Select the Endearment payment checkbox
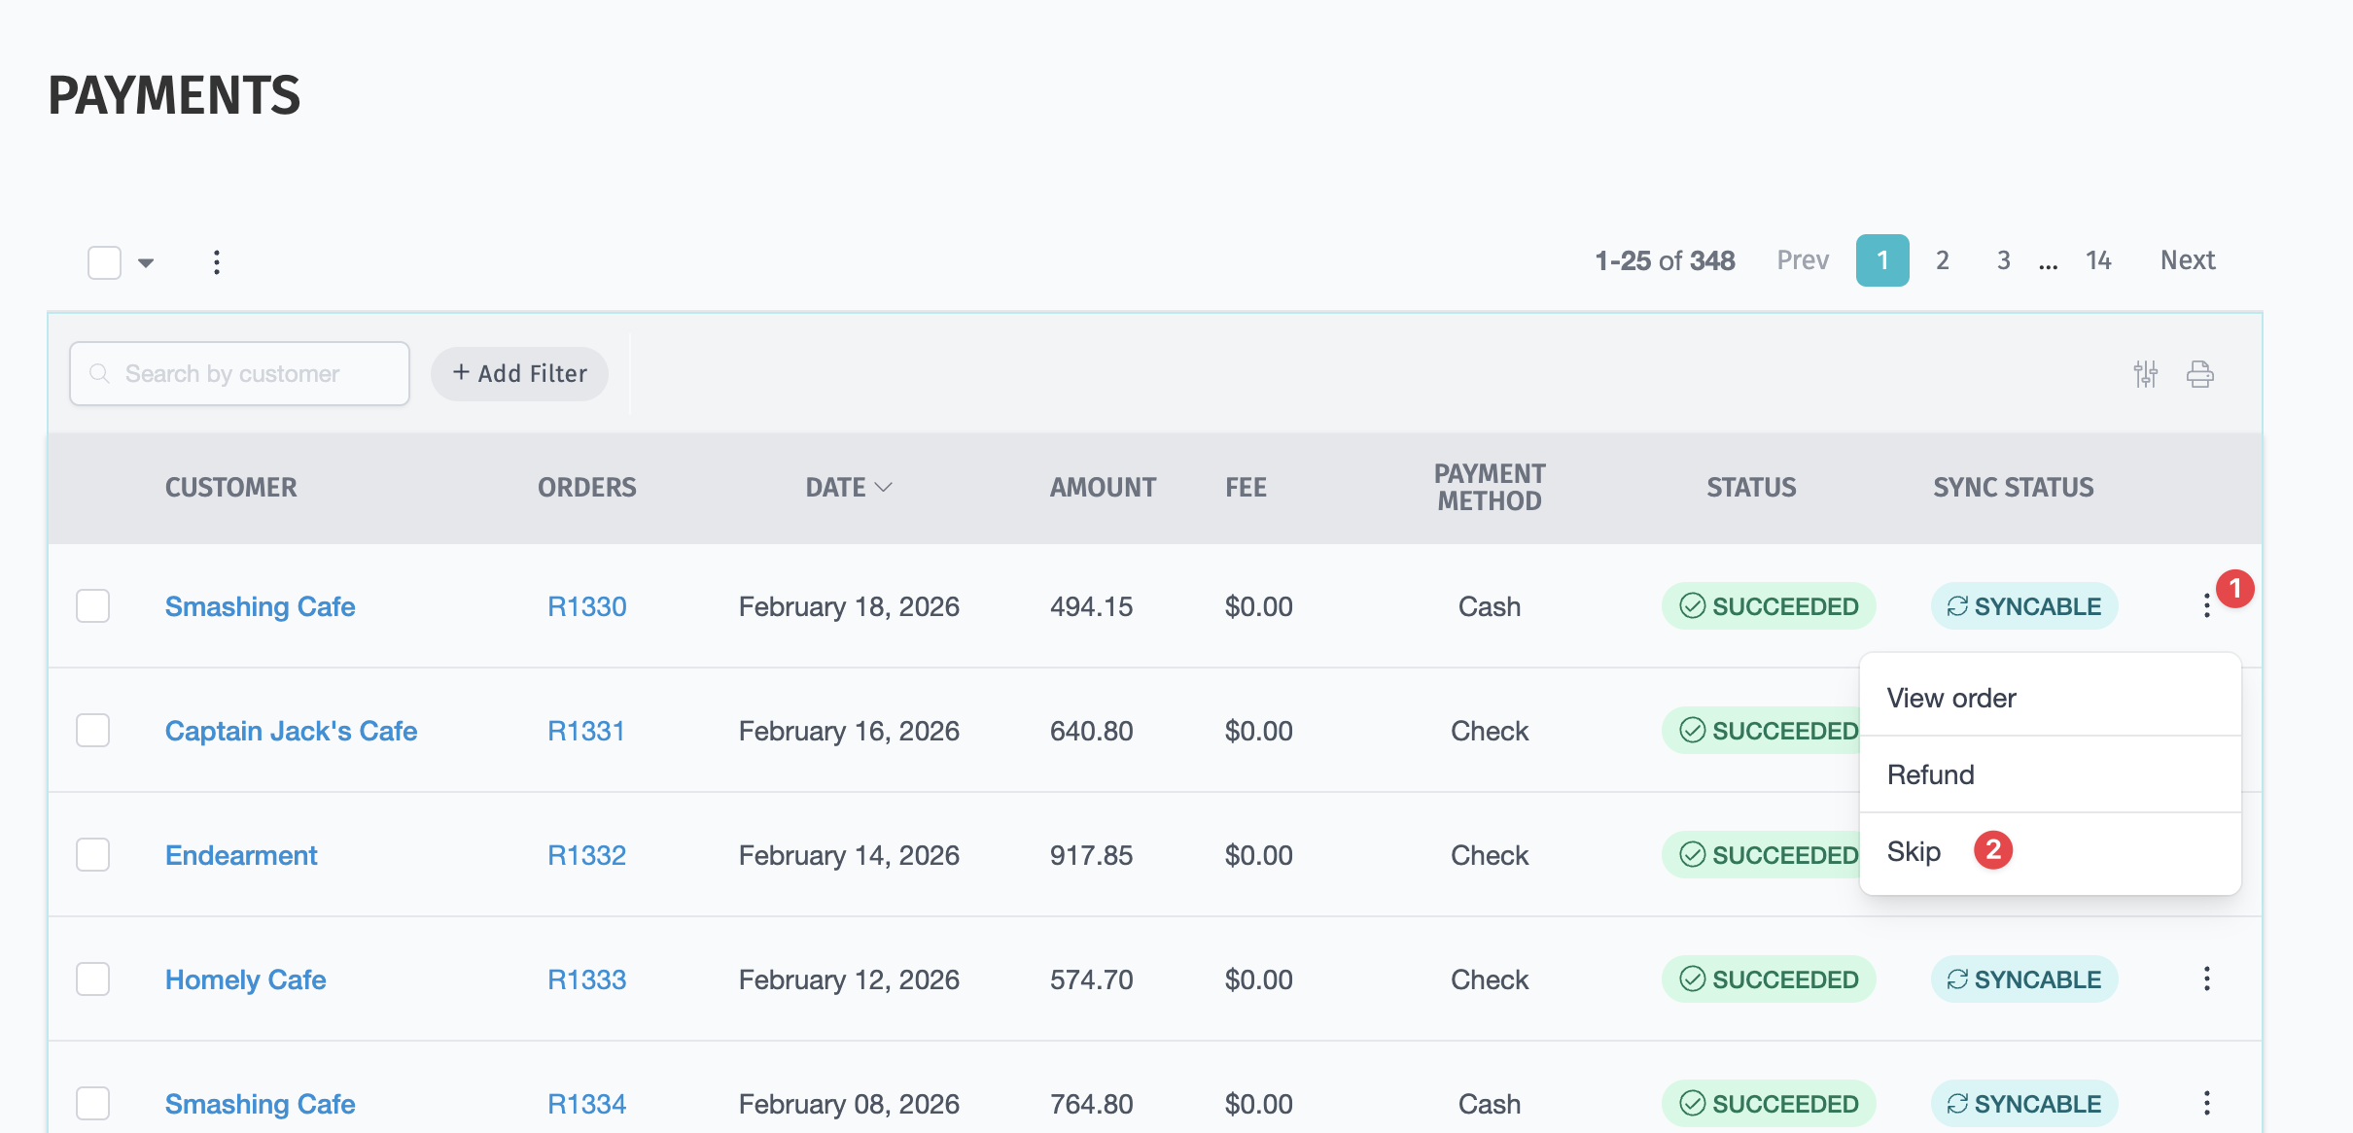 93,855
